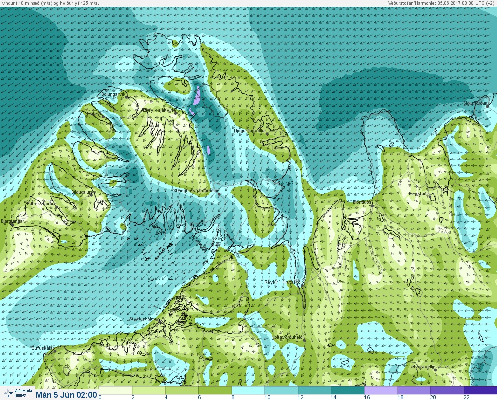This screenshot has width=497, height=400.
Task: Click the Holtavörðuheiði station label
Action: click(287, 337)
